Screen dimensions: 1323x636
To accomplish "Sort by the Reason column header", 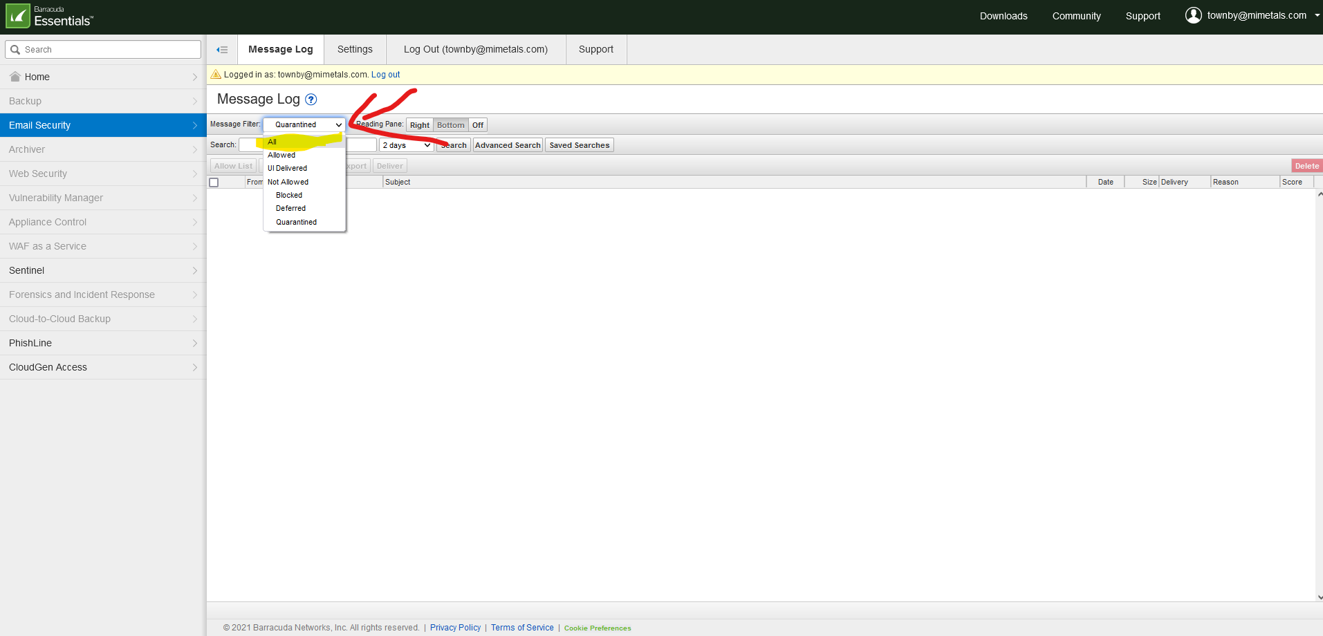I will tap(1246, 183).
